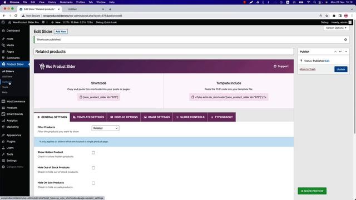Open the Typography tab
The height and width of the screenshot is (200, 356).
221,117
